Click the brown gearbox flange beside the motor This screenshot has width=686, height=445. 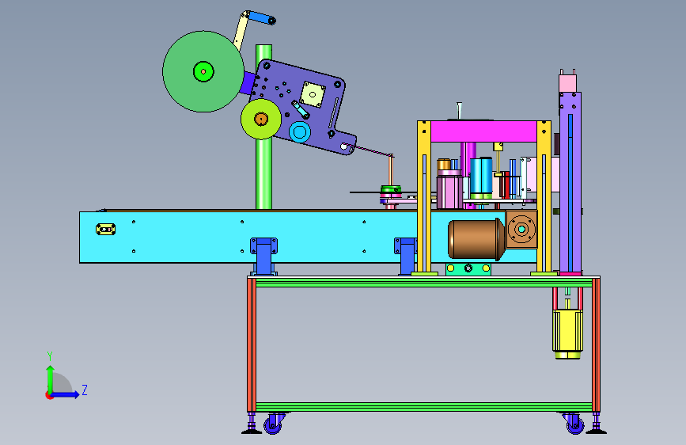(521, 229)
